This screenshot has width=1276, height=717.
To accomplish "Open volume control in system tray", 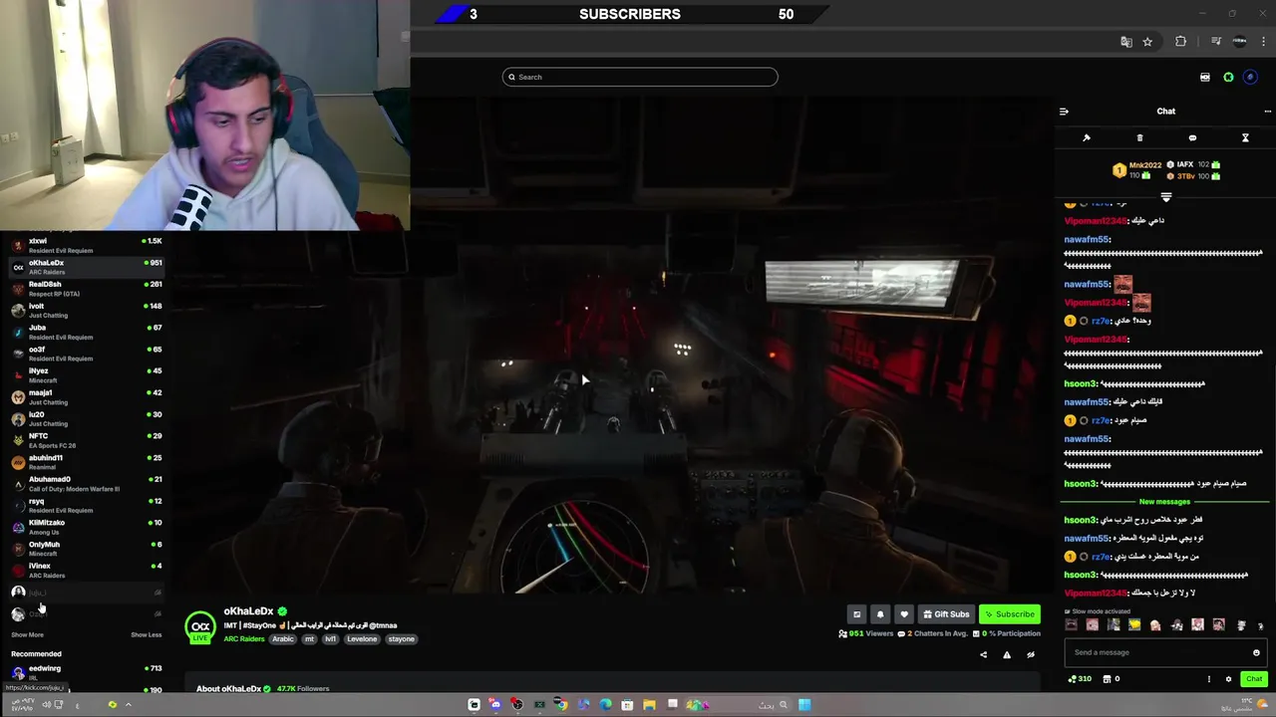I will [46, 705].
